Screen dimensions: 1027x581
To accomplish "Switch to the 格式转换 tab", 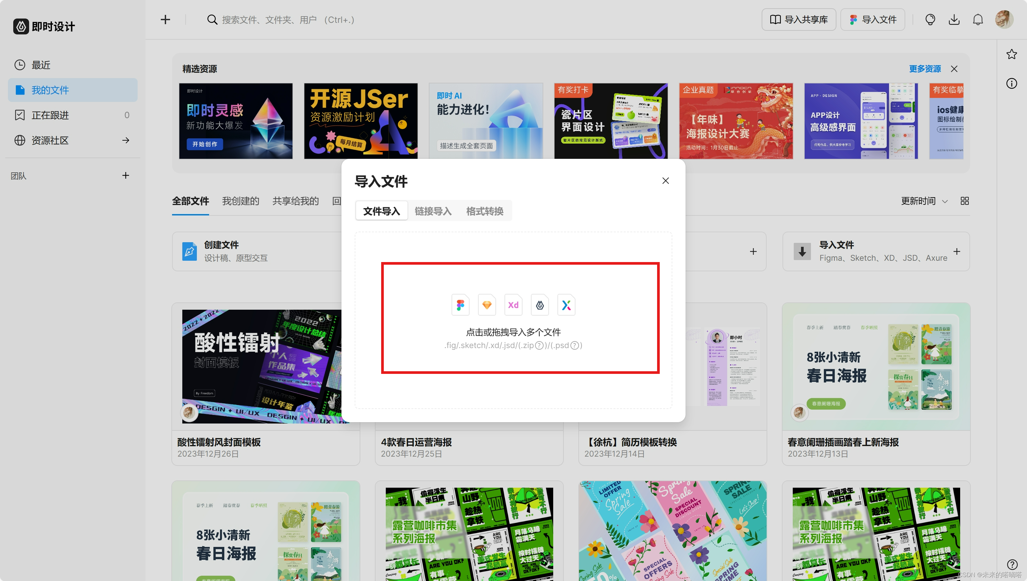I will tap(485, 211).
